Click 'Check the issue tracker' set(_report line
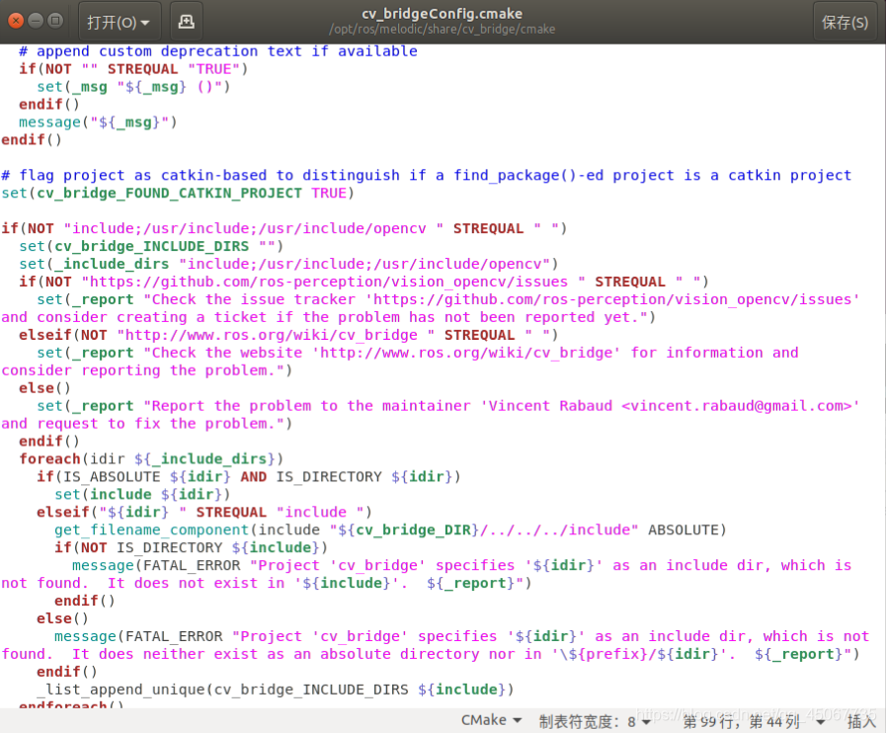The height and width of the screenshot is (733, 886). [x=448, y=299]
